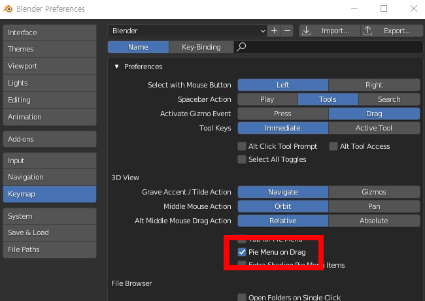This screenshot has height=301, width=425.
Task: Open the Save & Load preferences tab
Action: coord(50,233)
